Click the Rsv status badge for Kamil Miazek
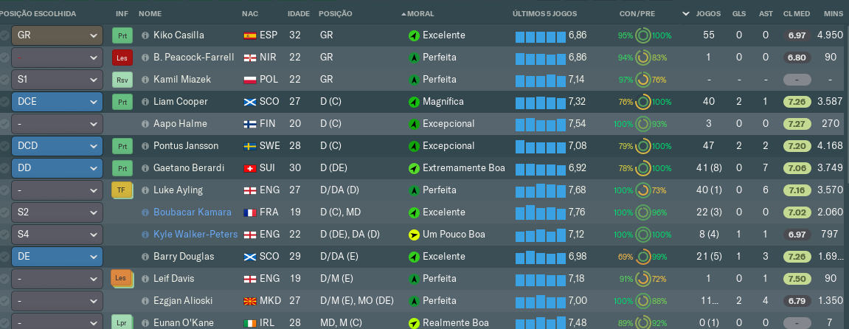Screen dimensions: 849x329 tap(122, 80)
